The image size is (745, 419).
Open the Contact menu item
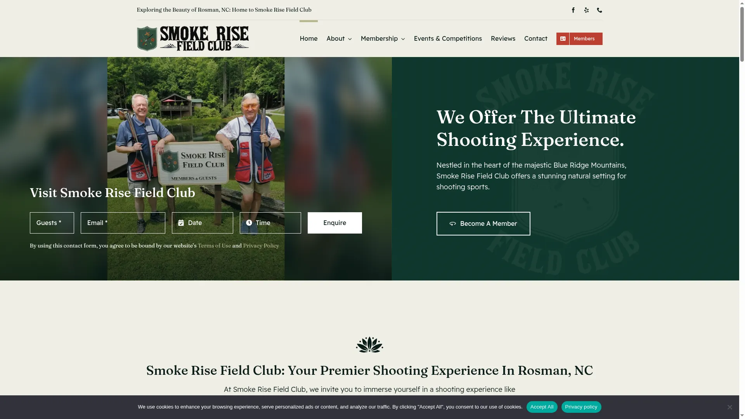[535, 38]
